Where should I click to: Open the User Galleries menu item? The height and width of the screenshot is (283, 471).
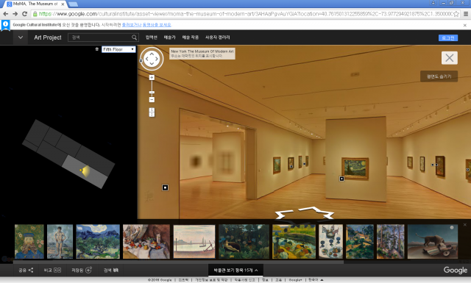(218, 37)
